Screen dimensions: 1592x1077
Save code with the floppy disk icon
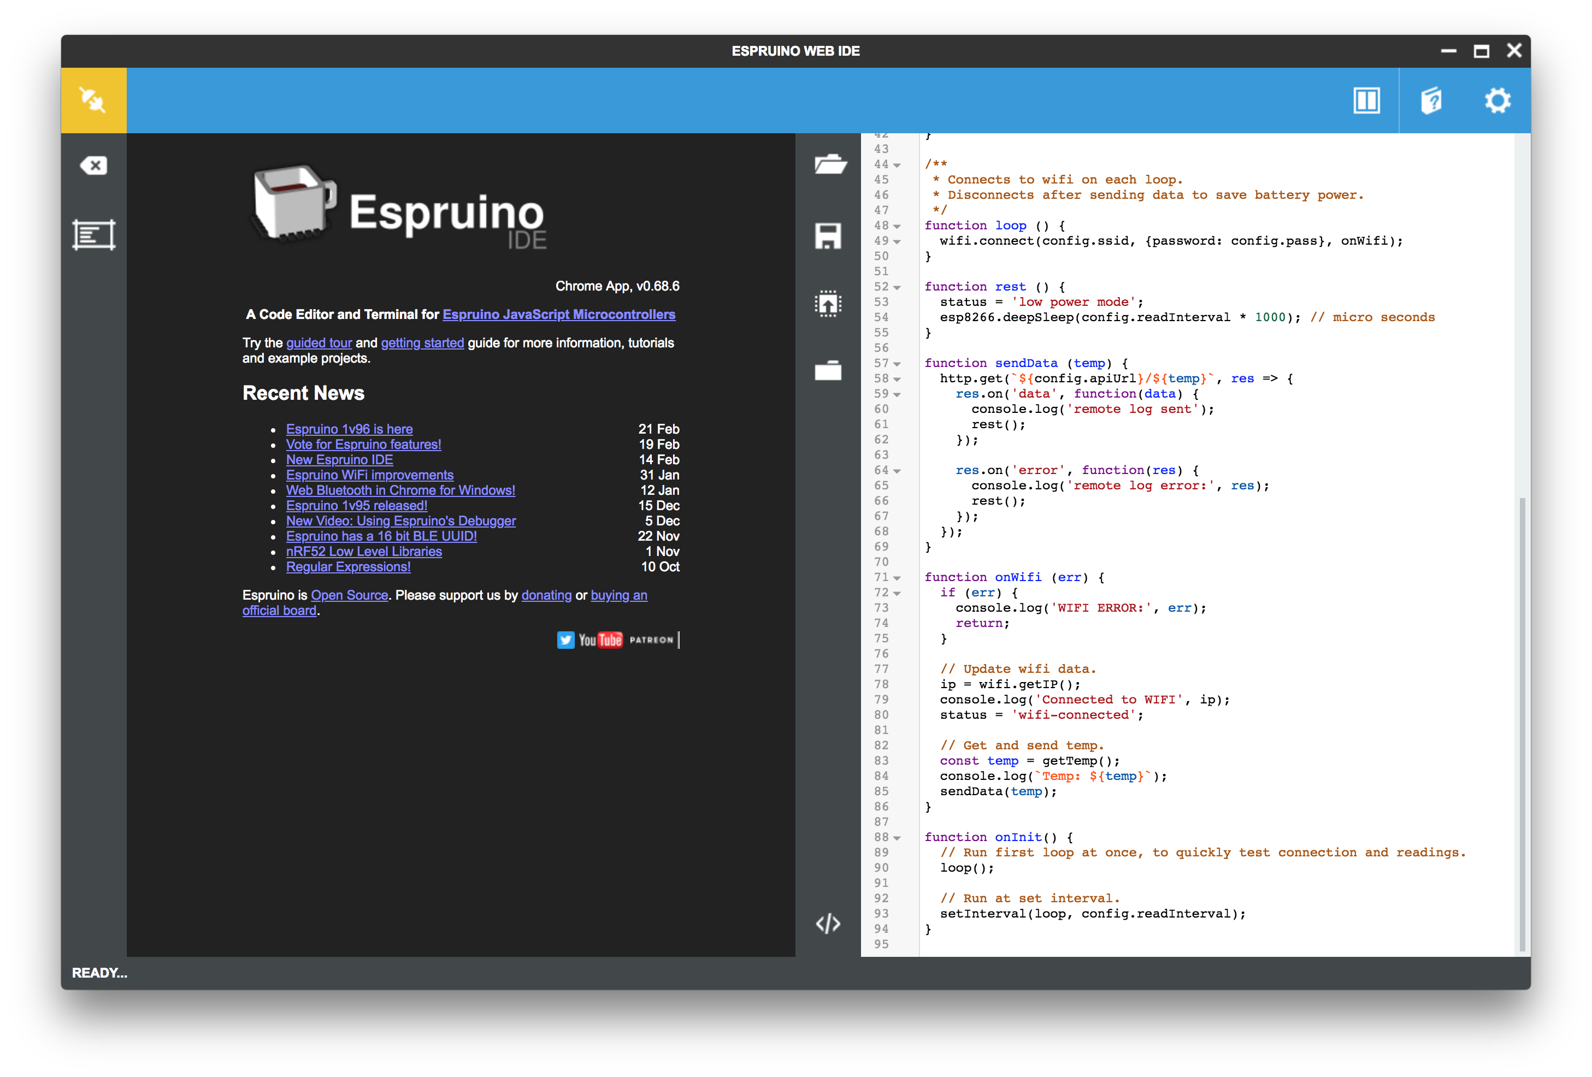pos(828,236)
